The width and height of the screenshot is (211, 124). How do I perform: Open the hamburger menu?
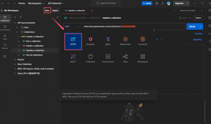click(x=2, y=3)
